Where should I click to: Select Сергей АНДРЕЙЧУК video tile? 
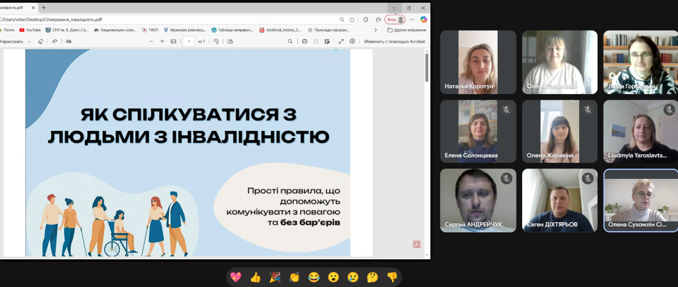pos(478,200)
